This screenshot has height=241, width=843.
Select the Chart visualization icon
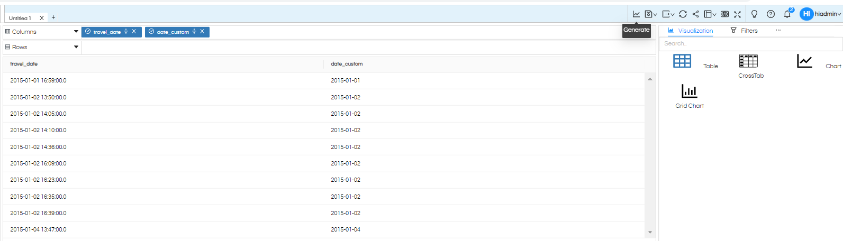(804, 61)
